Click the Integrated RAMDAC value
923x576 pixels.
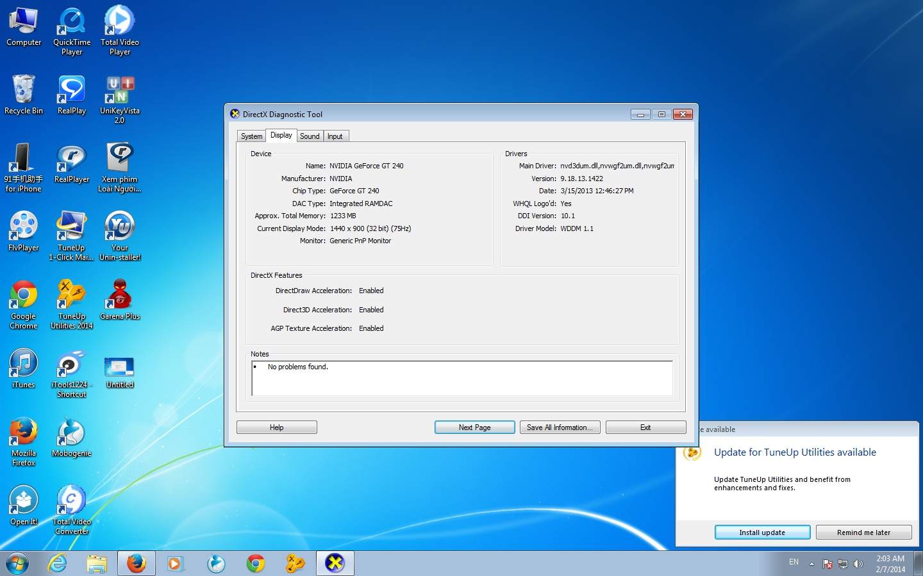pyautogui.click(x=361, y=204)
